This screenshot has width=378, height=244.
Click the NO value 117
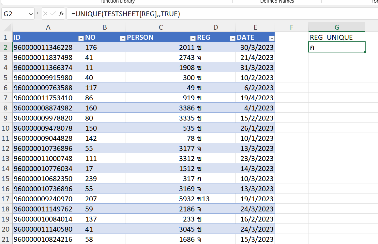(105, 88)
